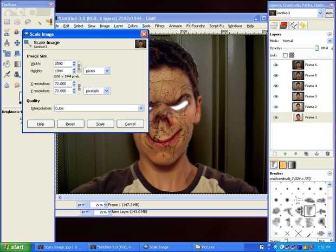This screenshot has height=252, width=336.
Task: Toggle the Auto button in layers dock
Action: [x=329, y=13]
